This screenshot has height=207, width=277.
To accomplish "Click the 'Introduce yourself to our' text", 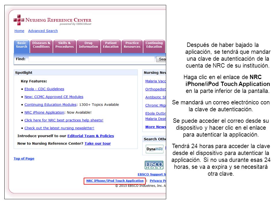I will tap(42, 136).
